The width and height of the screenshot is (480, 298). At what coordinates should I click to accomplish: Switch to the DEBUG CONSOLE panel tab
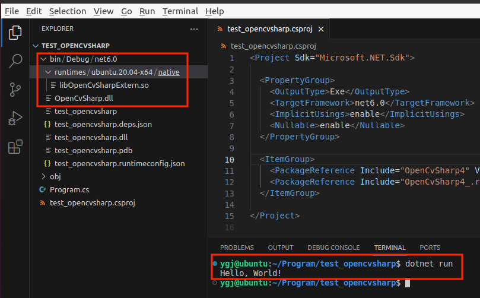tap(333, 248)
